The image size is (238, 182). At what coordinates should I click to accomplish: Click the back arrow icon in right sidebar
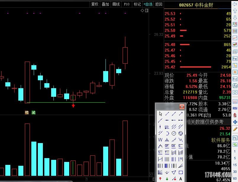click(x=235, y=4)
